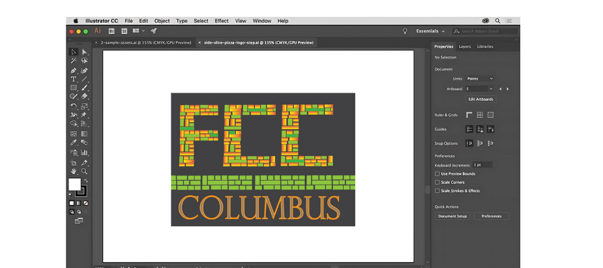
Task: Toggle smart guides button
Action: coord(490,129)
